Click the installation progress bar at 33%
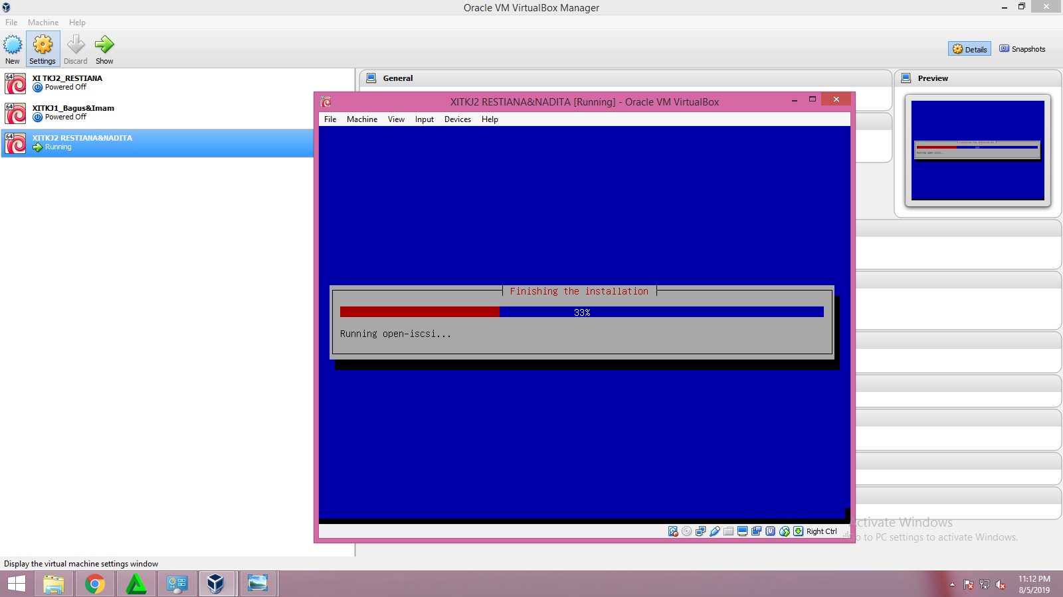The height and width of the screenshot is (597, 1063). 582,312
